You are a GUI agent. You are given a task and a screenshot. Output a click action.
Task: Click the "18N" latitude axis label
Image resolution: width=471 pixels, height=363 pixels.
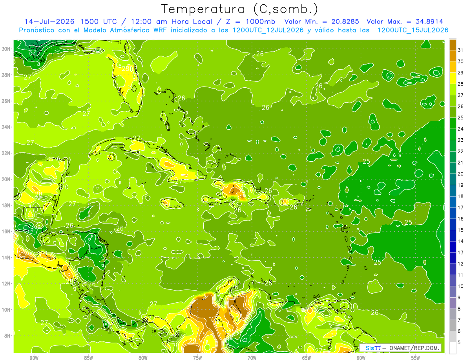(x=7, y=205)
